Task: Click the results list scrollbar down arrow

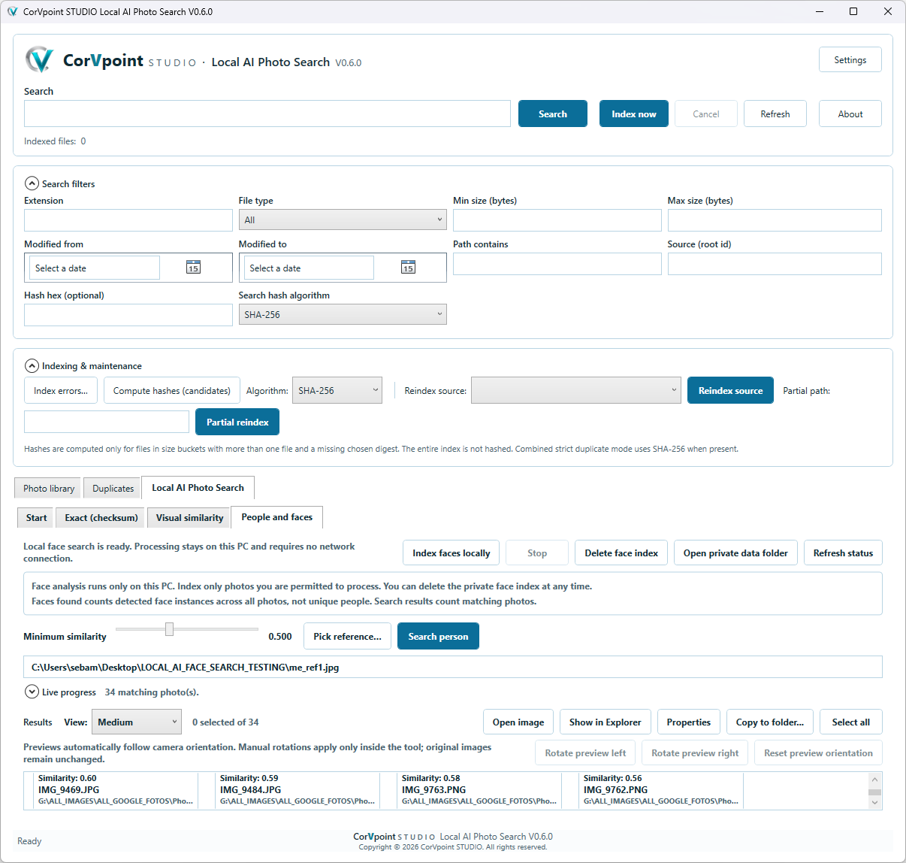Action: pyautogui.click(x=874, y=803)
